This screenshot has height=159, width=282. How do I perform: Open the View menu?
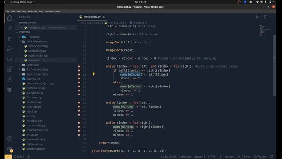[x=30, y=11]
